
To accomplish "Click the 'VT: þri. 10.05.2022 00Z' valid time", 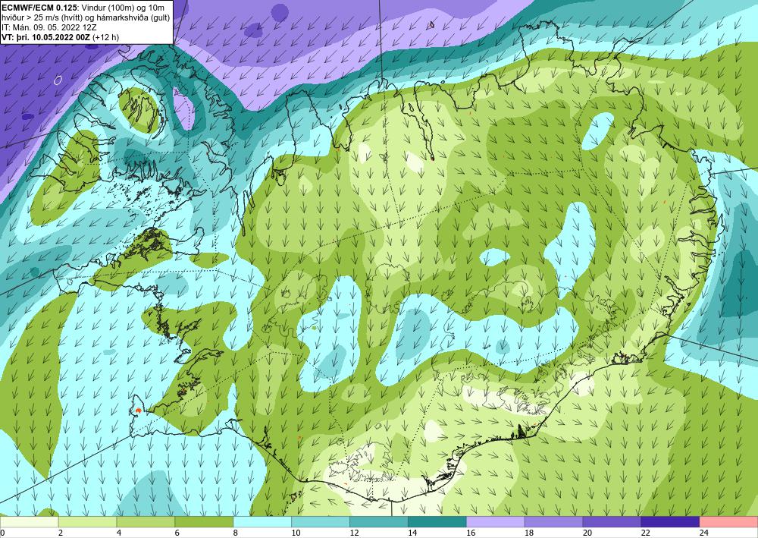I will [x=46, y=36].
